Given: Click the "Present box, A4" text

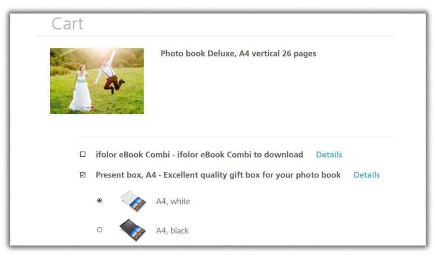Looking at the screenshot, I should click(126, 175).
